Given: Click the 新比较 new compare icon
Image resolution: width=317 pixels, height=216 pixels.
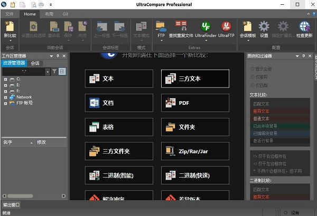Looking at the screenshot, I should (x=10, y=27).
